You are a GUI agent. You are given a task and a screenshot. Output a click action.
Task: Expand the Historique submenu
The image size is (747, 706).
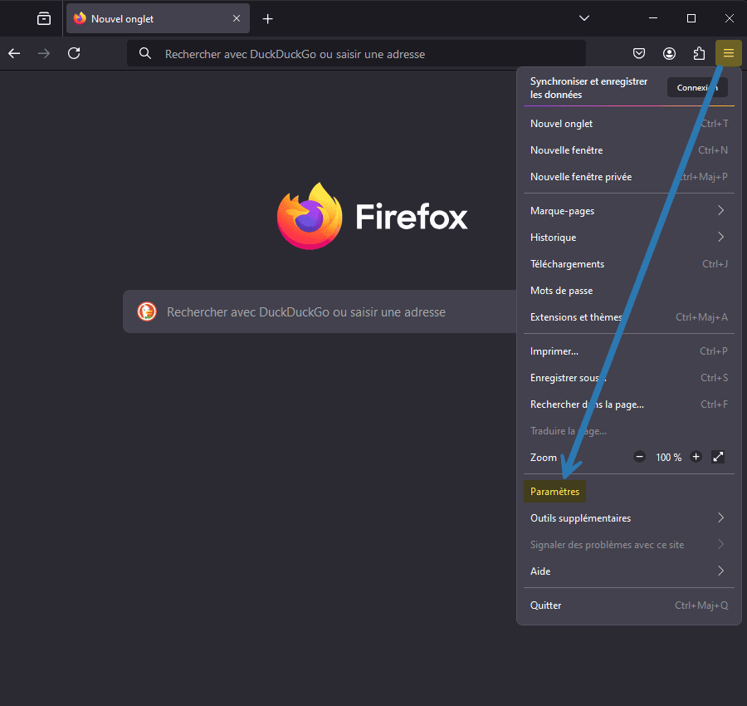pos(629,238)
